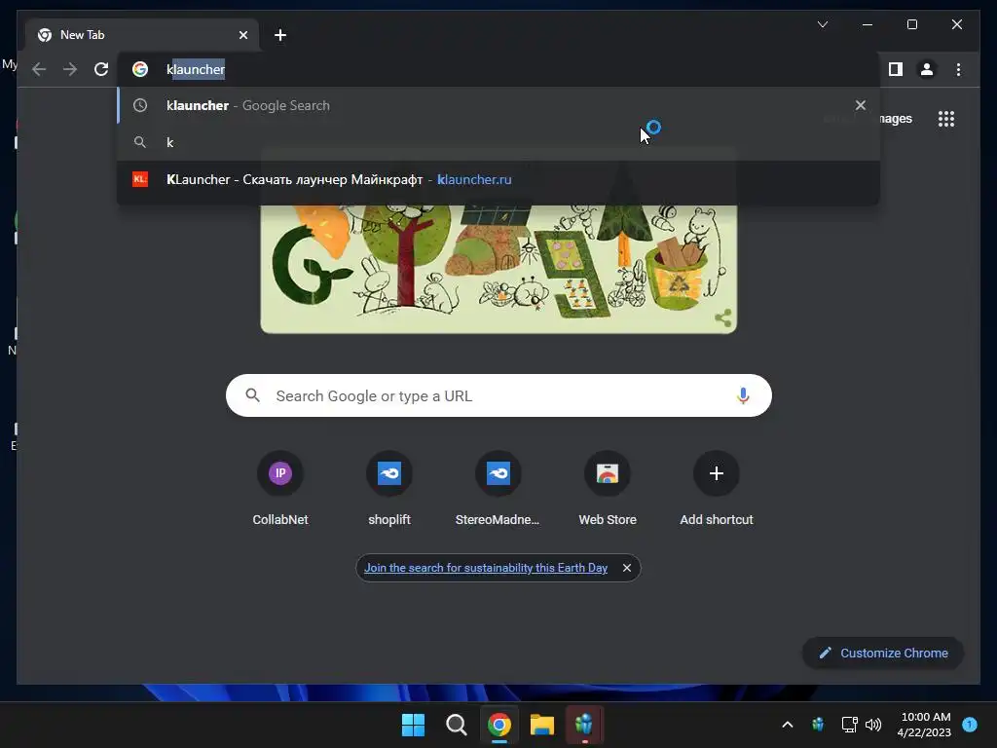Viewport: 997px width, 748px height.
Task: Open Chrome side panel
Action: 896,69
